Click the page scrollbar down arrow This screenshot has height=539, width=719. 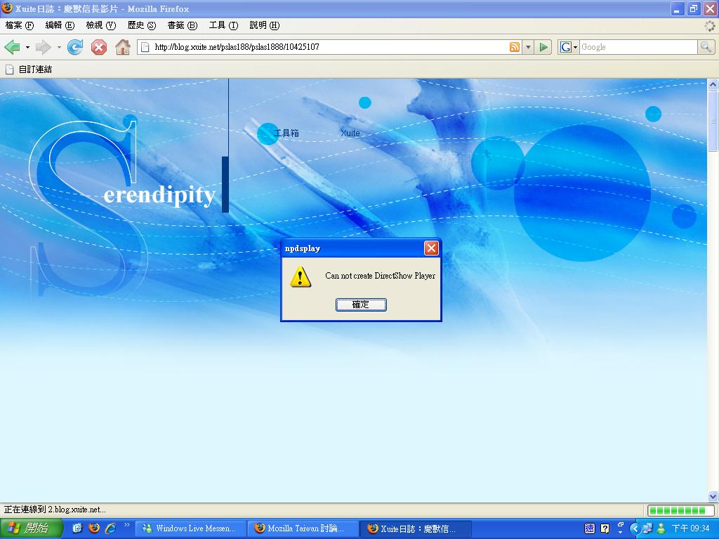(x=713, y=496)
